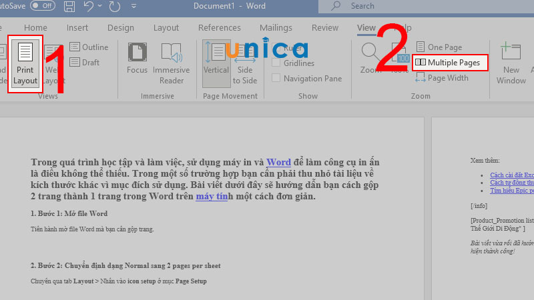Toggle the AutoSave switch
The height and width of the screenshot is (300, 534).
tap(43, 6)
